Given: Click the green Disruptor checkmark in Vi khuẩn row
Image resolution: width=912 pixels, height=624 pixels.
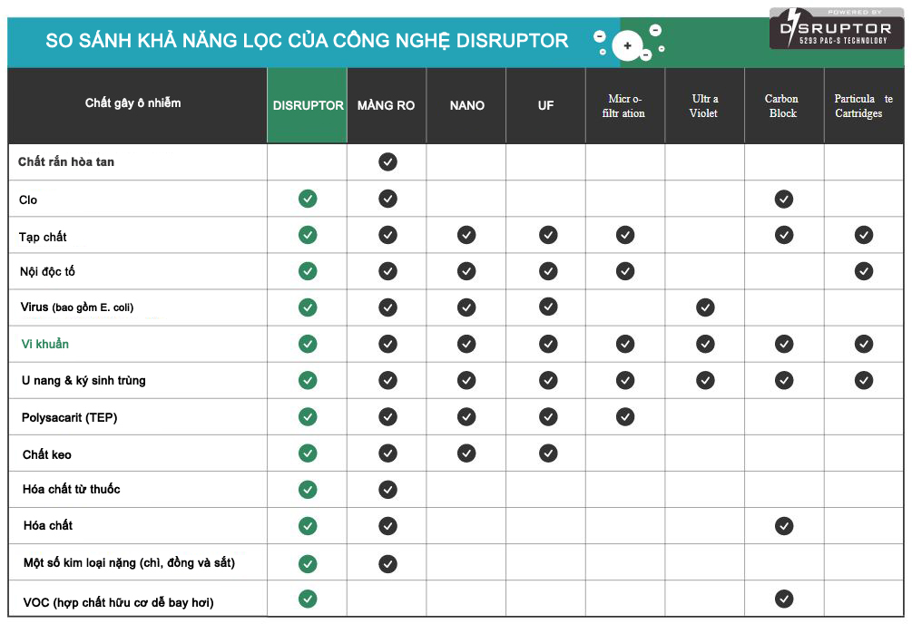Looking at the screenshot, I should tap(308, 344).
